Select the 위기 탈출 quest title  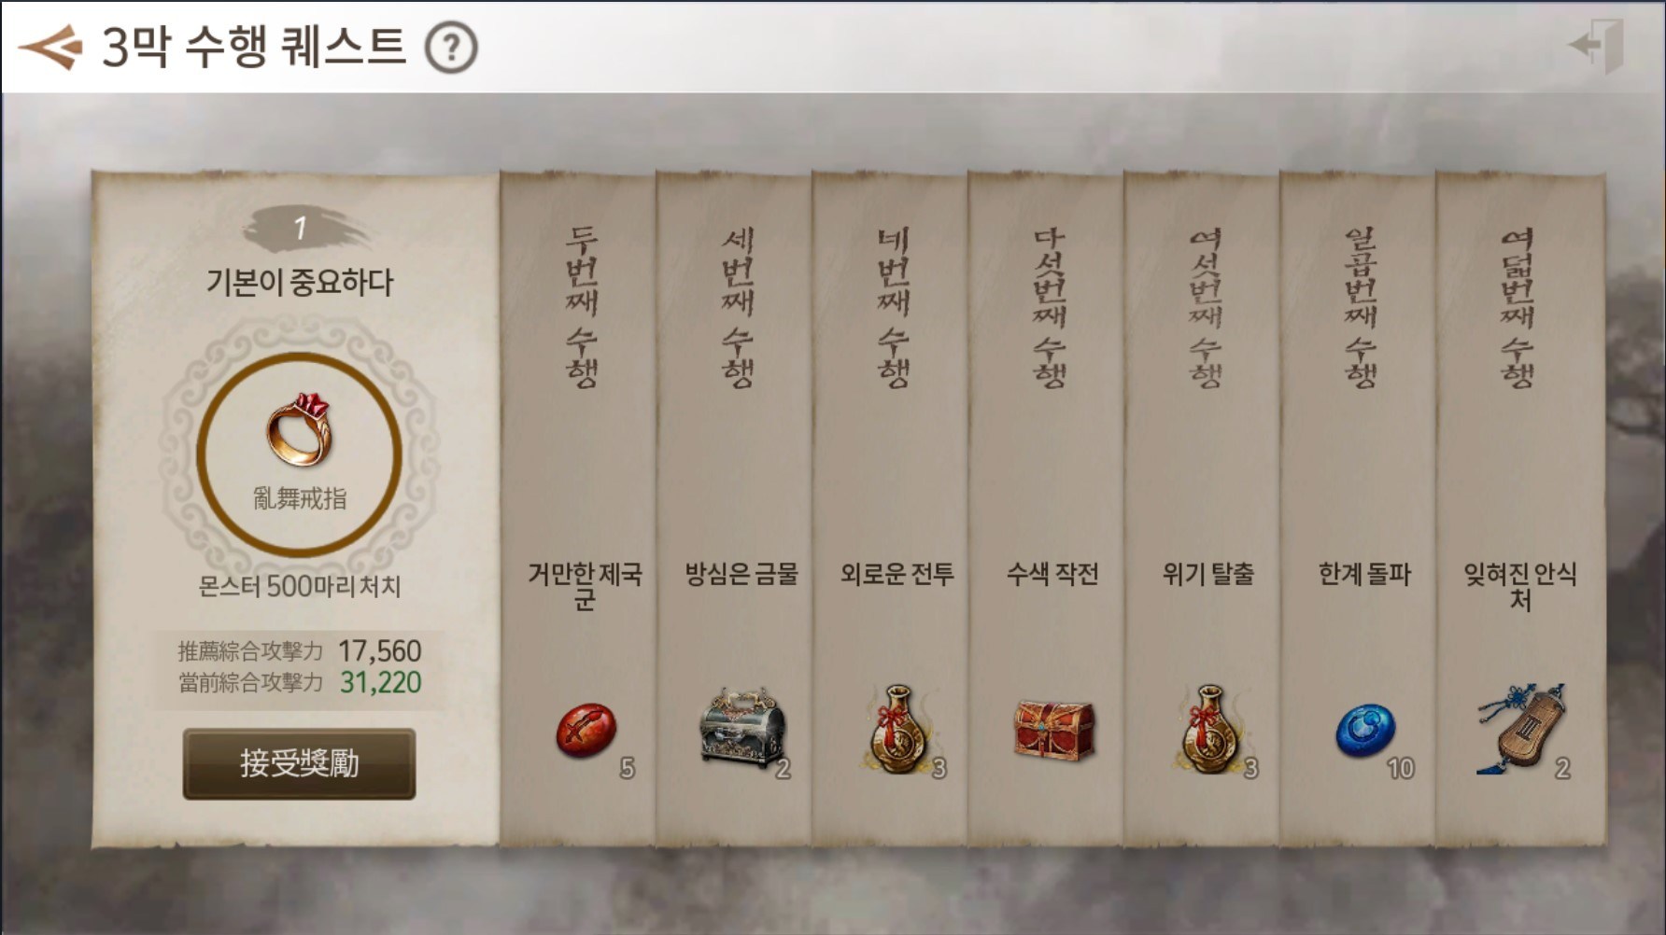coord(1208,574)
